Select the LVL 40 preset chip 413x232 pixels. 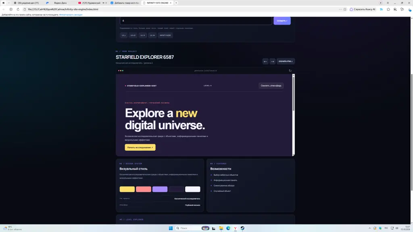133,35
